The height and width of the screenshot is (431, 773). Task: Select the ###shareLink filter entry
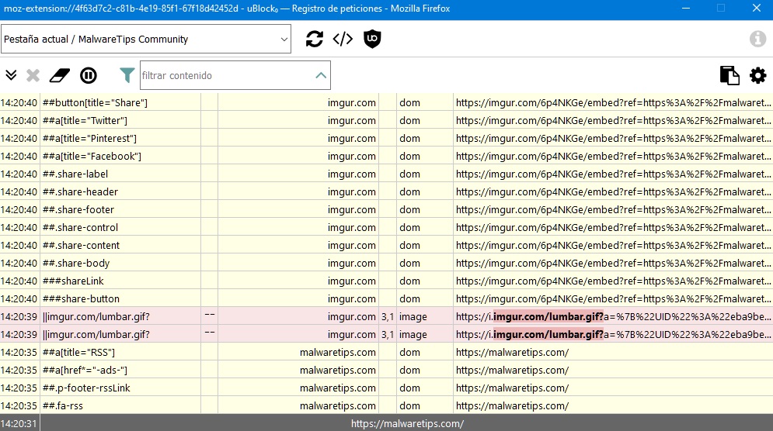coord(73,281)
